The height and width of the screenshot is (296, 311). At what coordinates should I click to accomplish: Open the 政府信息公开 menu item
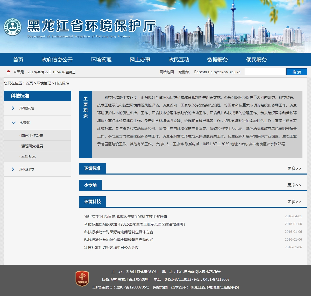57,60
